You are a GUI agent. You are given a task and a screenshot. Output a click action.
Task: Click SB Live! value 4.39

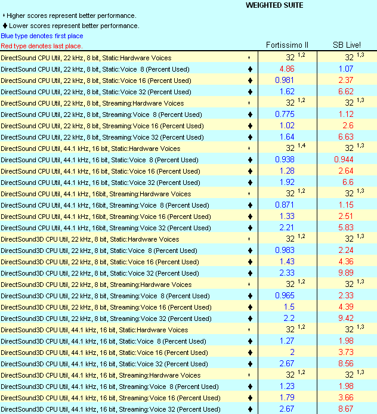coord(346,307)
